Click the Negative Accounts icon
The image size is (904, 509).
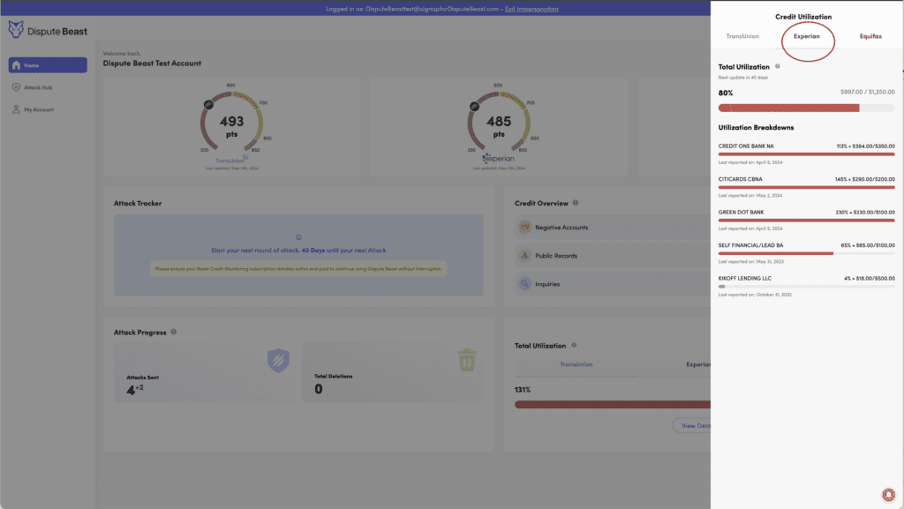pyautogui.click(x=524, y=228)
